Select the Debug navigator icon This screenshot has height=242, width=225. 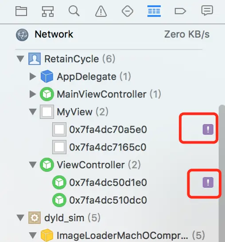click(154, 11)
